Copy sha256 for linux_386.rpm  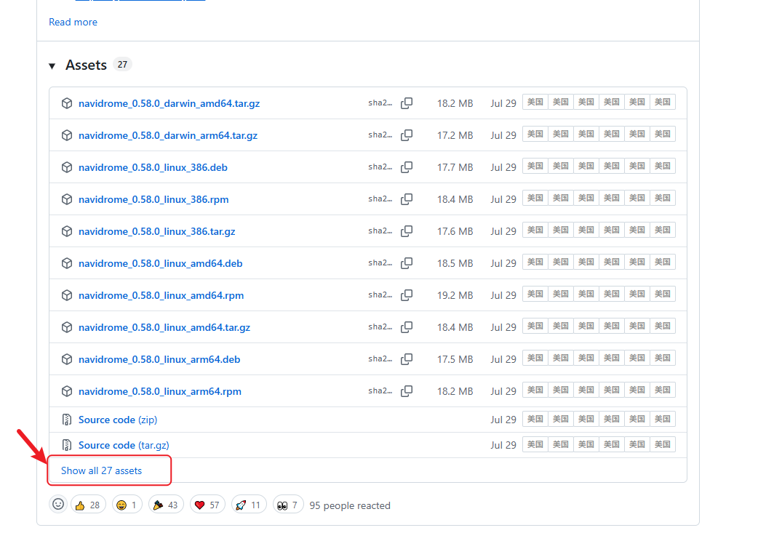(407, 199)
